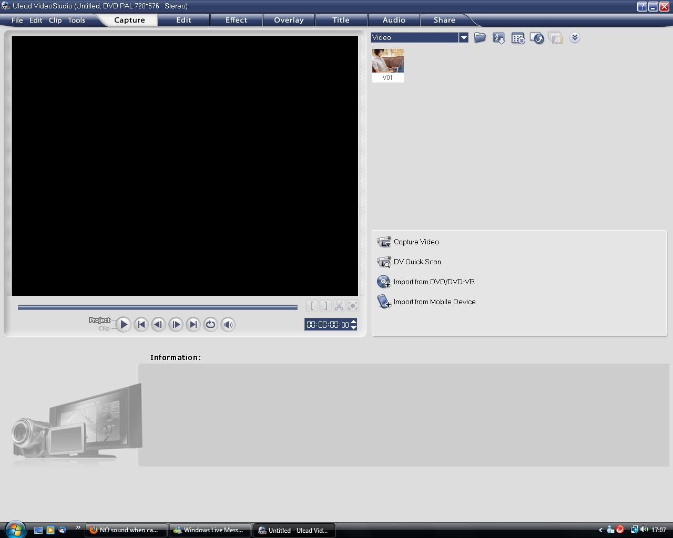Click the A-Z sort clips icon

[499, 38]
